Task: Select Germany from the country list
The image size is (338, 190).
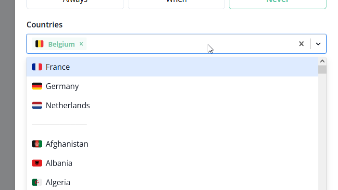Action: (172, 86)
